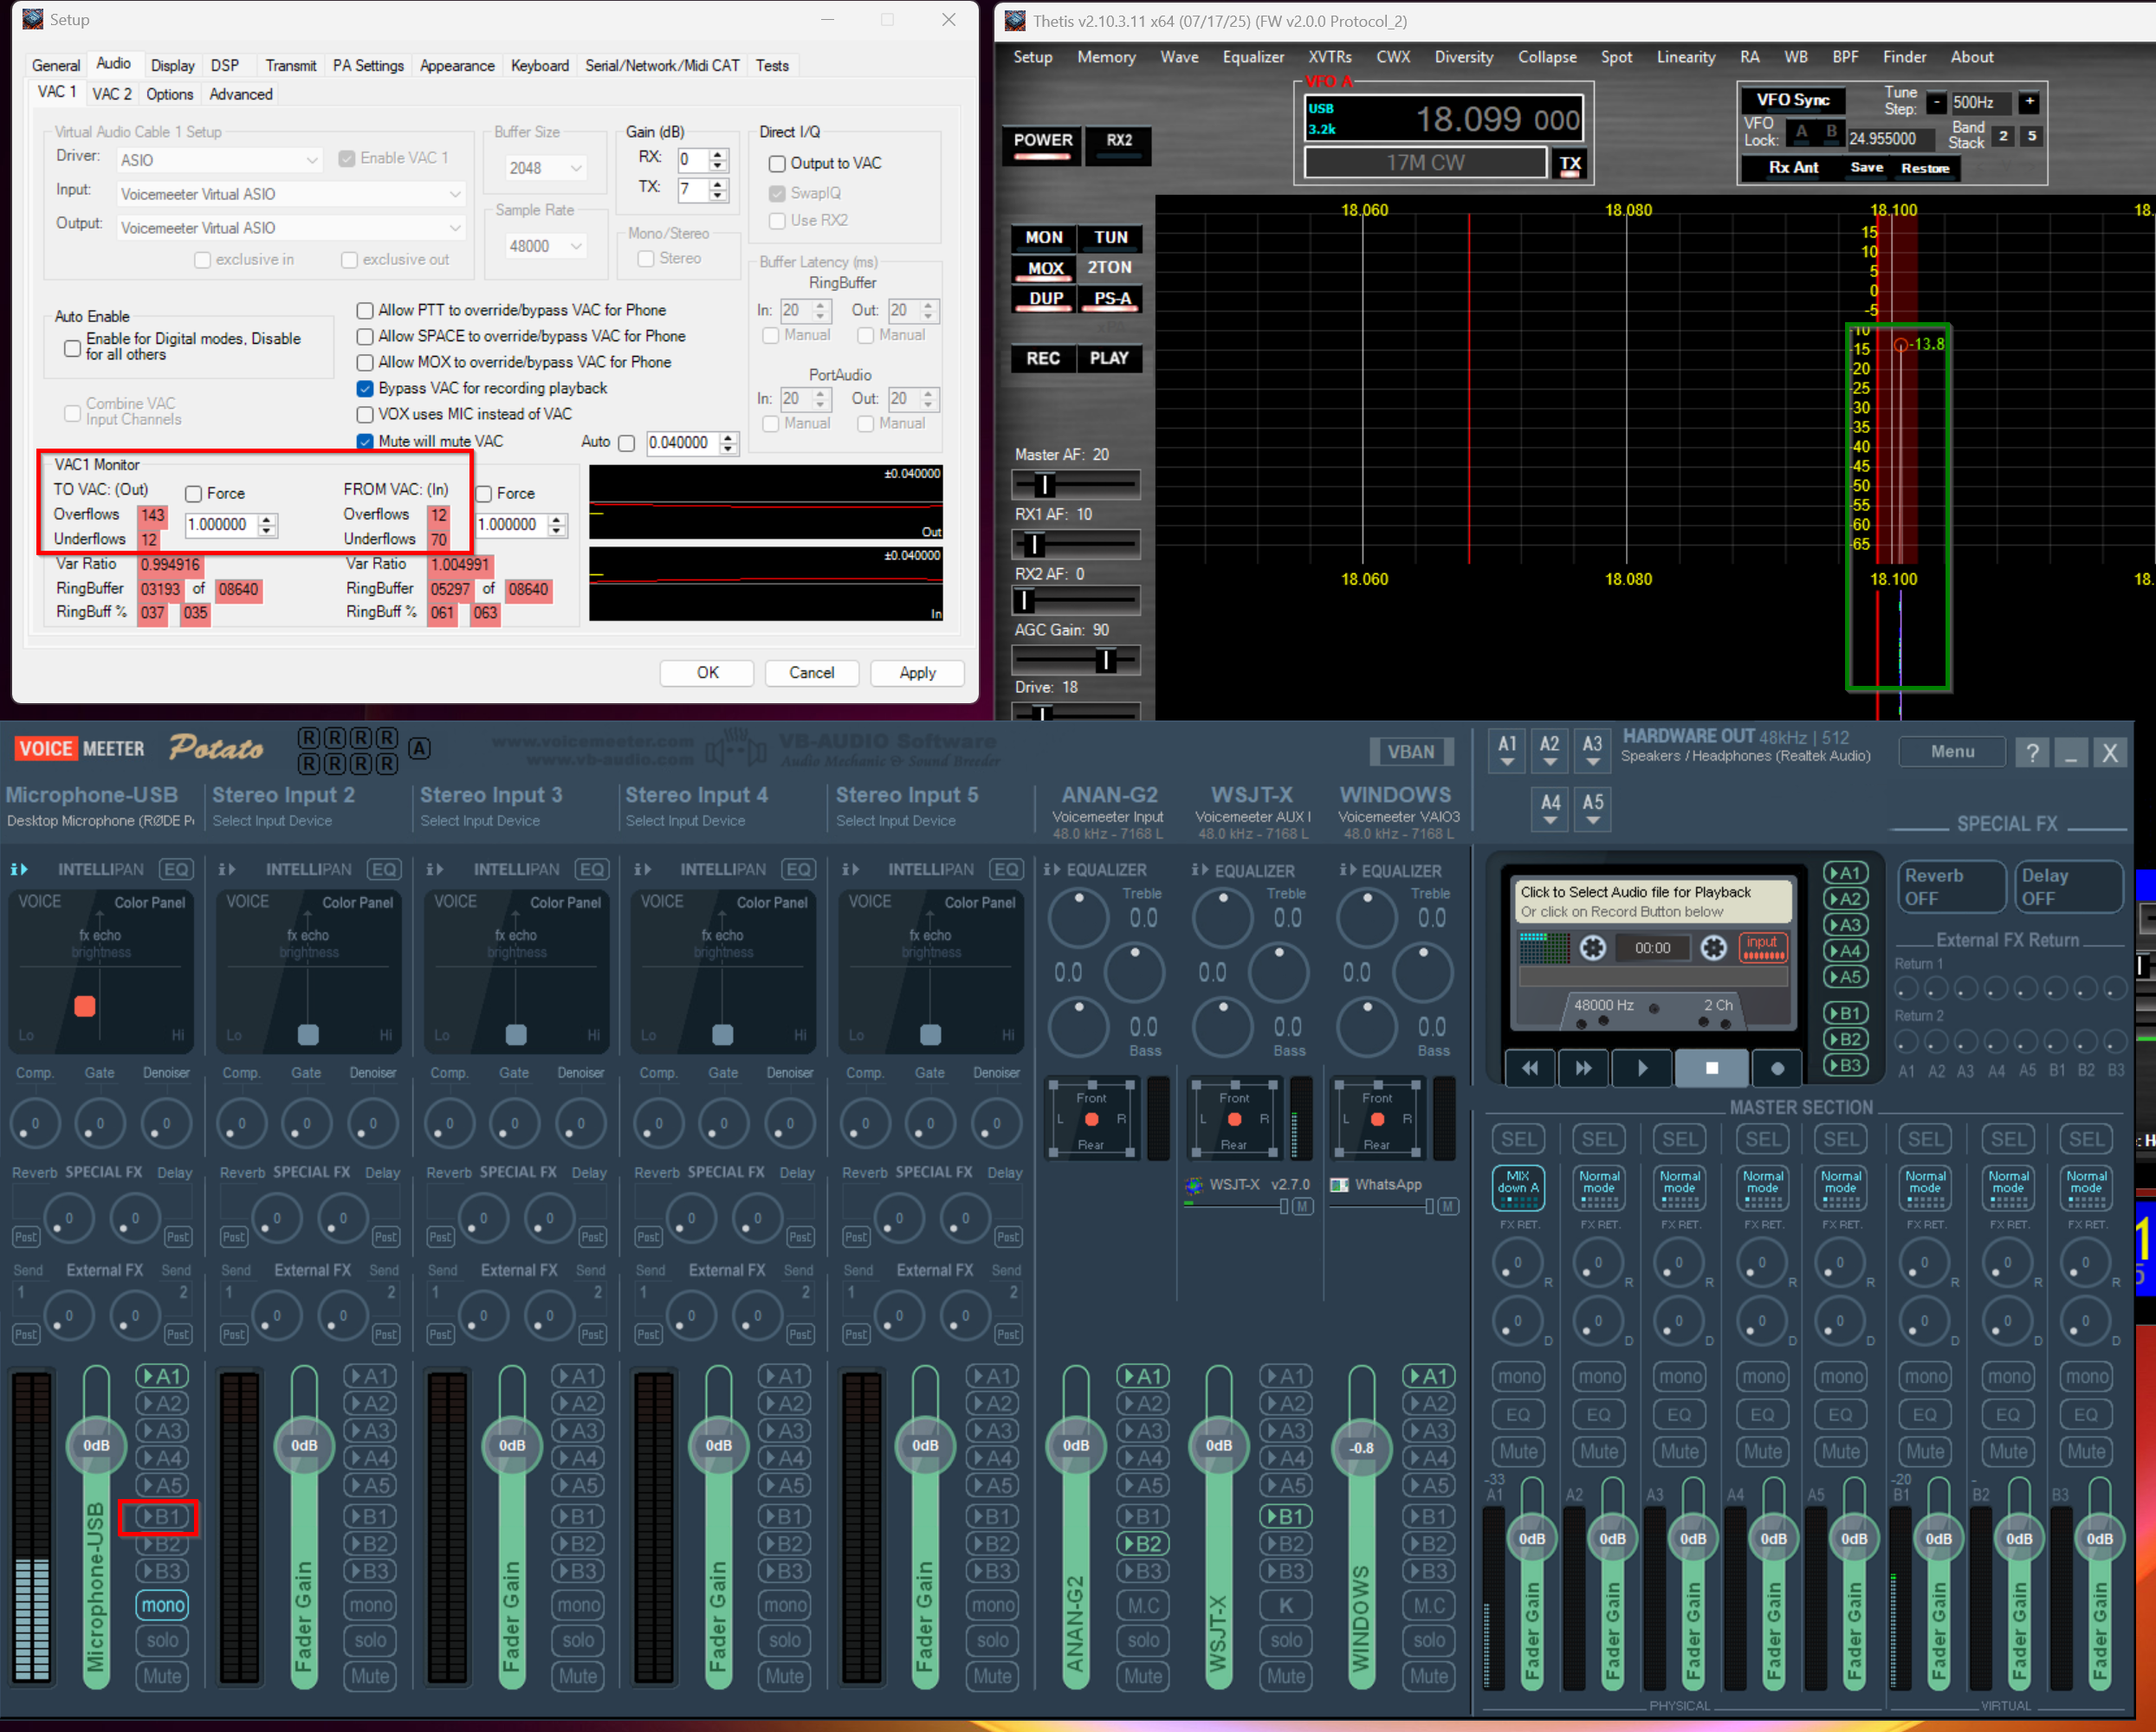Click the WINDOWS strip fader knob
This screenshot has height=1732, width=2156.
click(x=1361, y=1447)
